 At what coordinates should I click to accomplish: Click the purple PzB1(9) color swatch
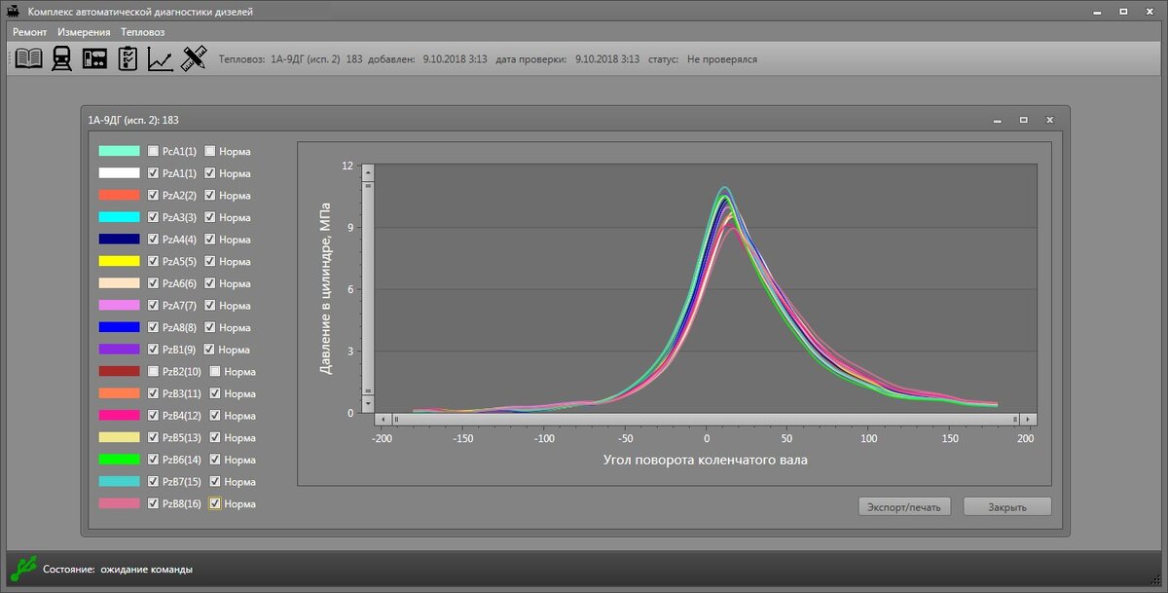(119, 349)
